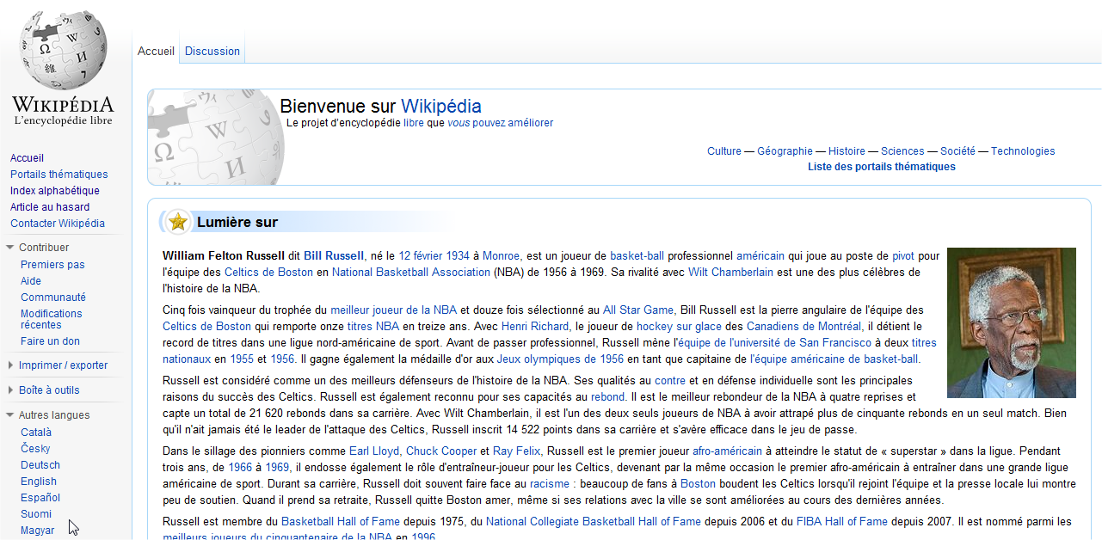Viewport: 1102px width, 540px height.
Task: Open the Chuck Cooper link
Action: coord(441,451)
